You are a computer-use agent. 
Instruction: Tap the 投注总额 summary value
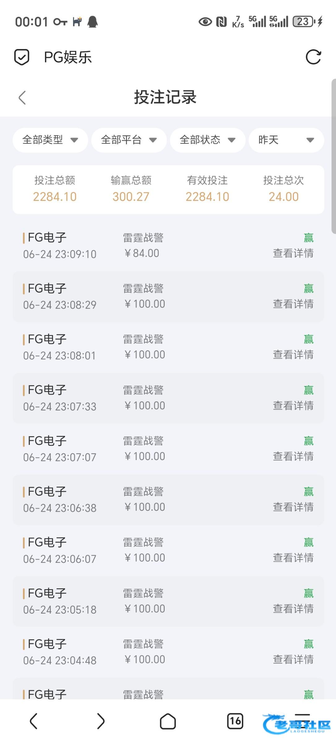pos(55,197)
